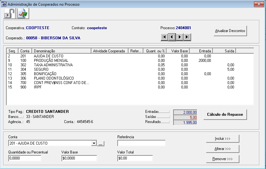
Task: Click the Conta column header
Action: click(25, 51)
